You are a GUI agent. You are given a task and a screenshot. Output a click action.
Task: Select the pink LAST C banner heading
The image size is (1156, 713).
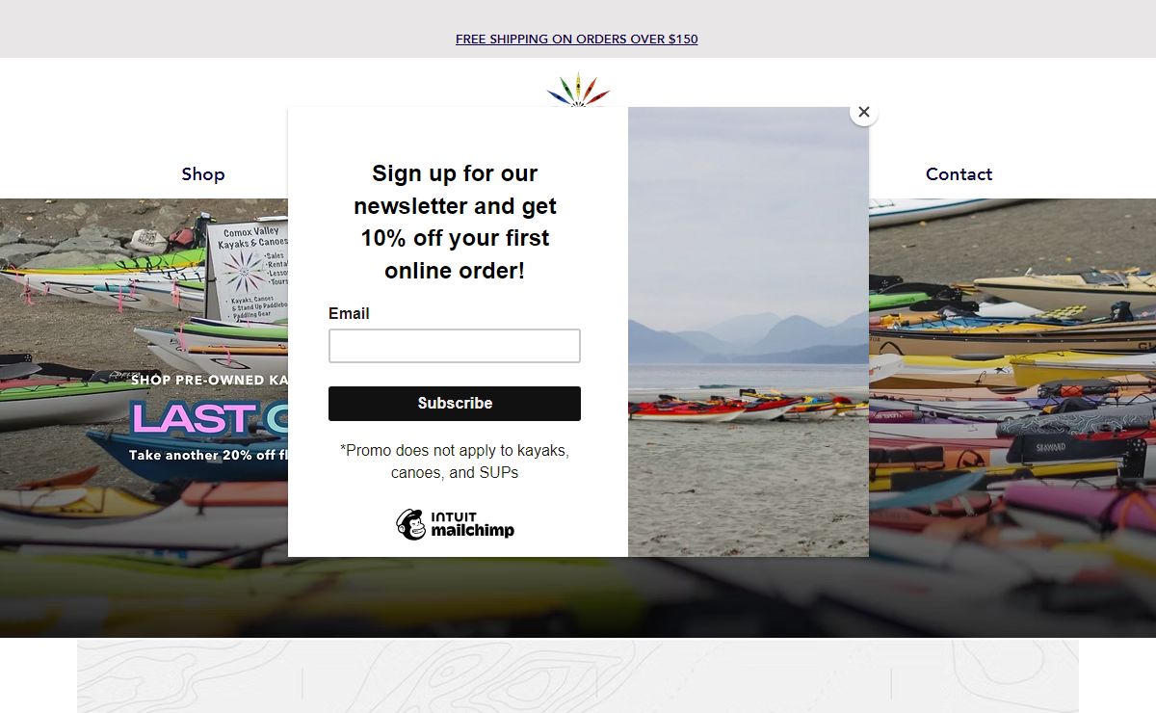tap(209, 418)
